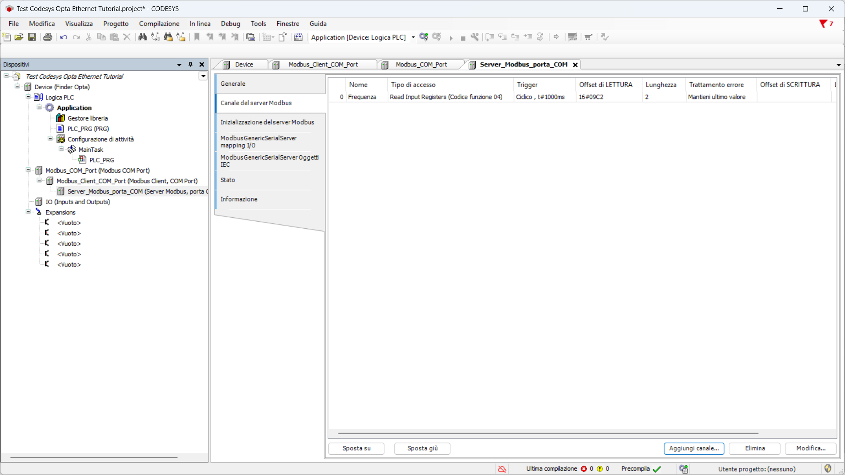Collapse the Expansions tree node
This screenshot has height=475, width=845.
28,212
